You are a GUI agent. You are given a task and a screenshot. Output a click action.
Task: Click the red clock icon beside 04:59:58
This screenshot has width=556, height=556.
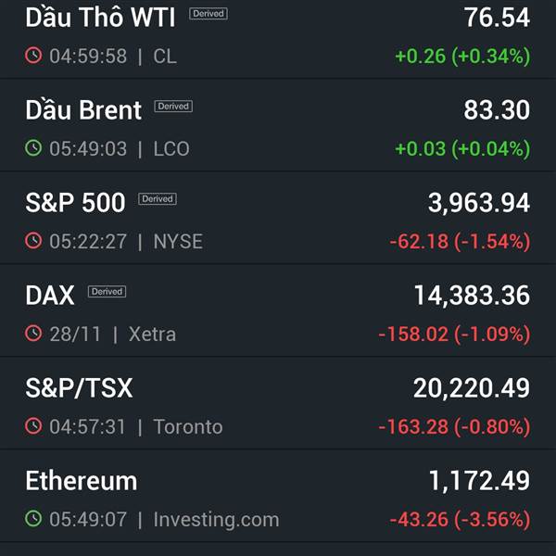coord(33,56)
